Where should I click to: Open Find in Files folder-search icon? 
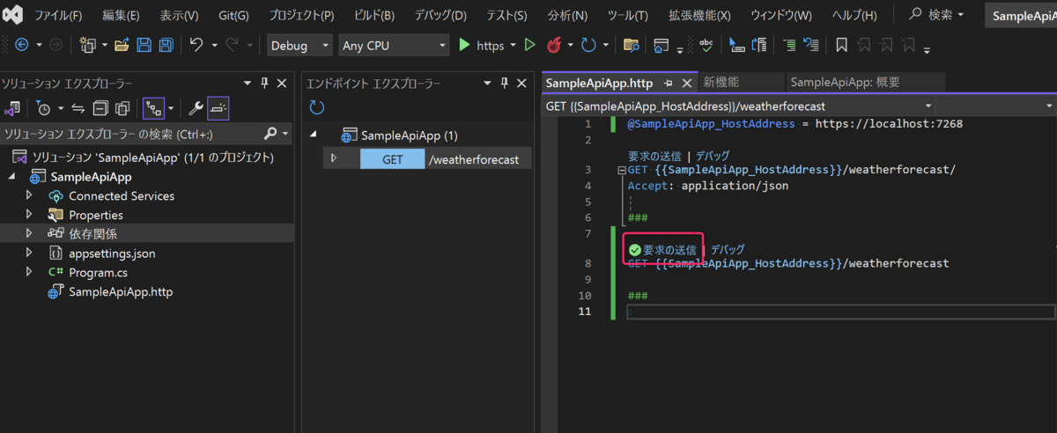coord(631,45)
